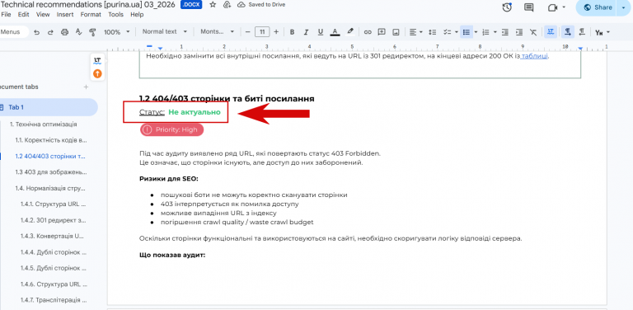Open the Tools menu
Viewport: 633px width, 310px height.
coord(116,15)
